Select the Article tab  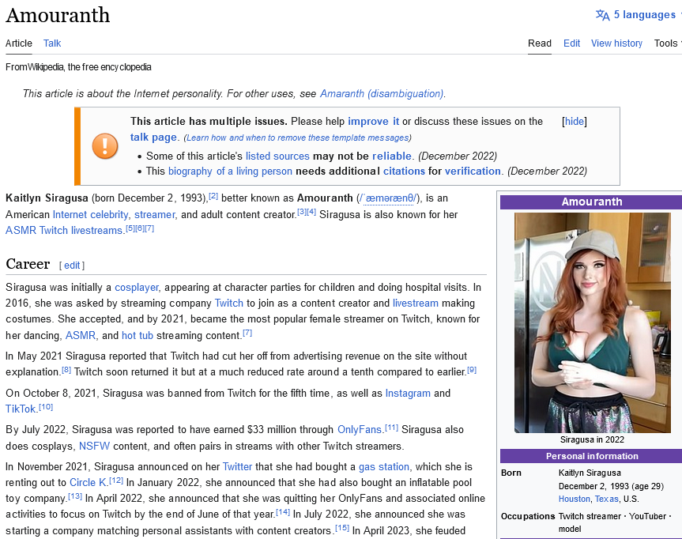(x=19, y=43)
